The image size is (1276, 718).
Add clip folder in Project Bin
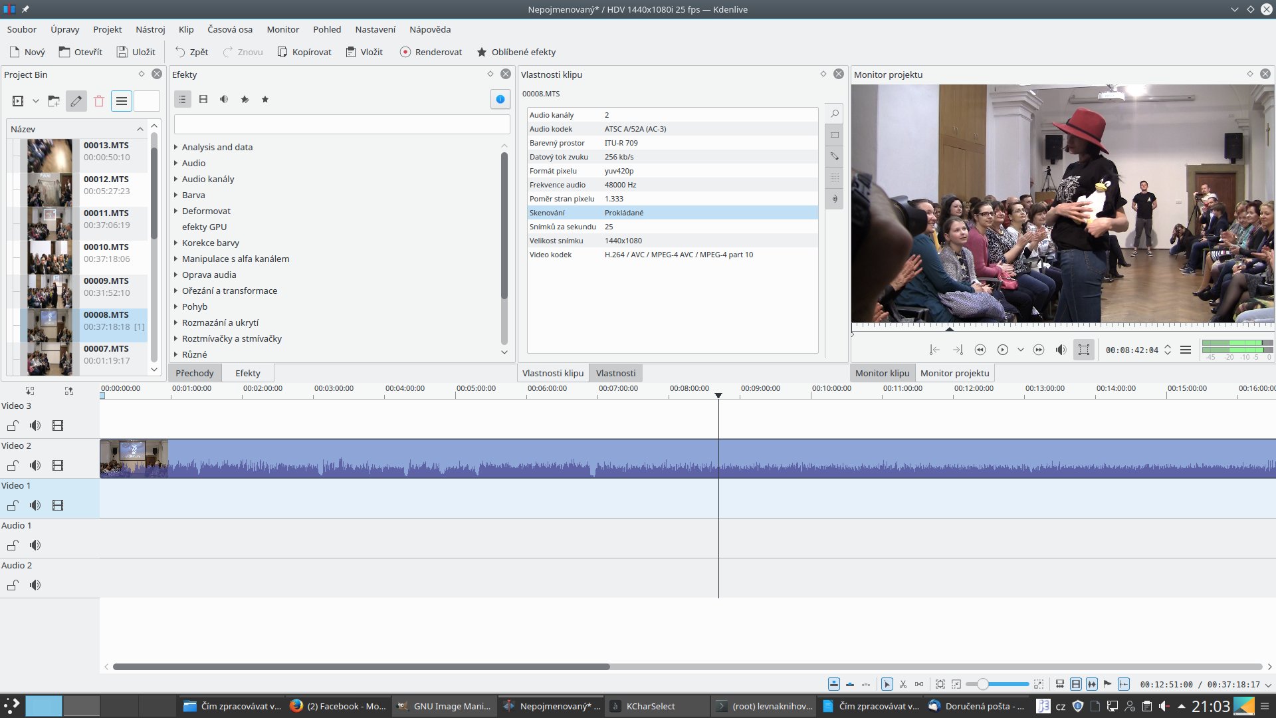point(54,101)
